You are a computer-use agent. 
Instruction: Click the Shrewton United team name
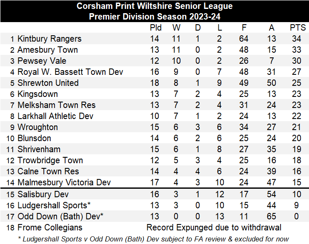coord(48,83)
